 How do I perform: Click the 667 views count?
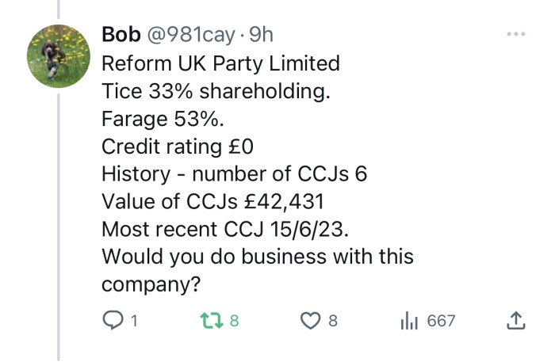click(x=441, y=321)
